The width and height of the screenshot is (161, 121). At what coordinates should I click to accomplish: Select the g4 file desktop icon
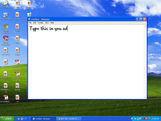(17, 98)
